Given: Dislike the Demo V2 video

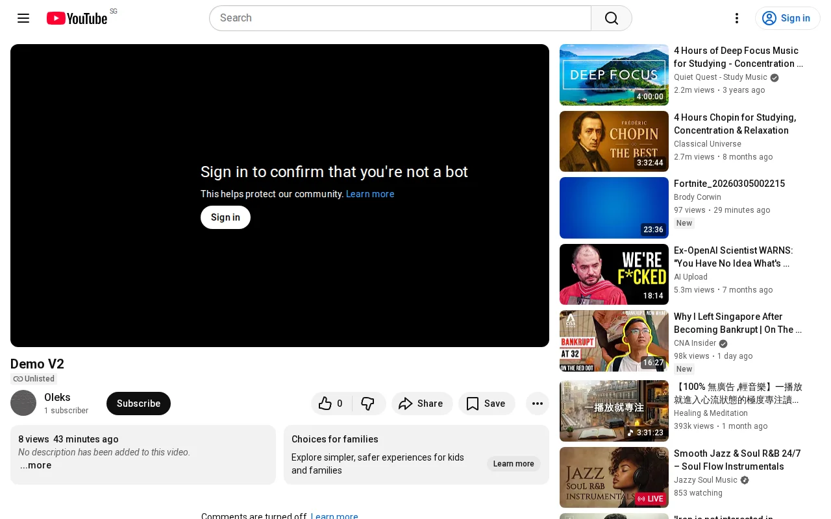Looking at the screenshot, I should [368, 404].
